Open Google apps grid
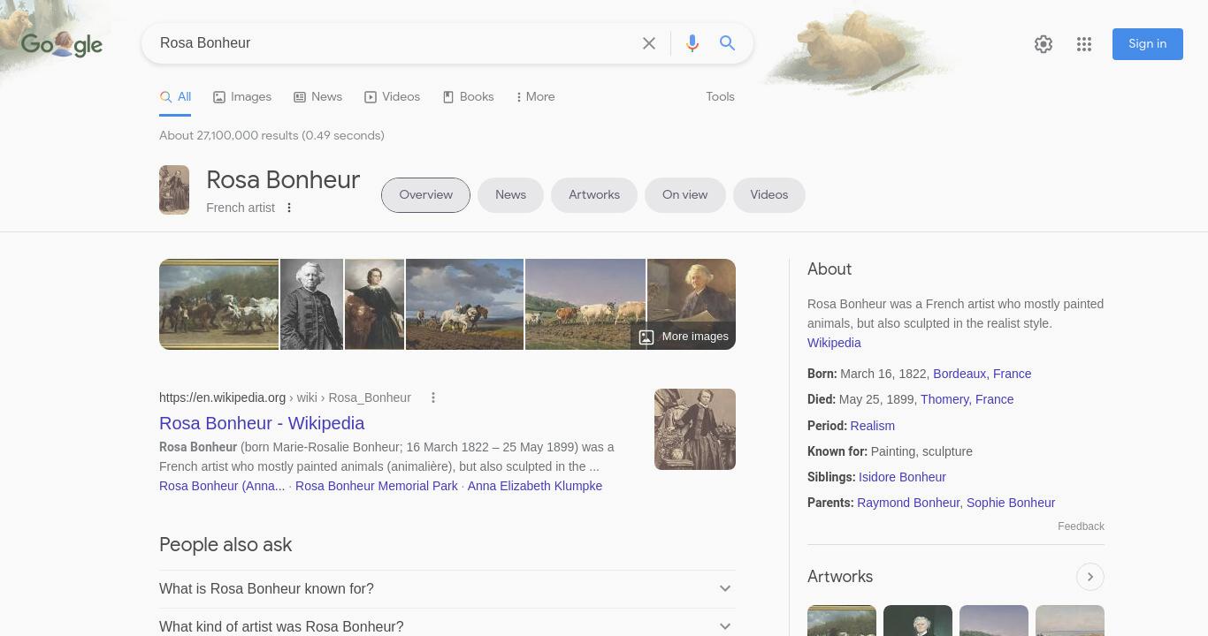Viewport: 1208px width, 636px height. point(1084,44)
